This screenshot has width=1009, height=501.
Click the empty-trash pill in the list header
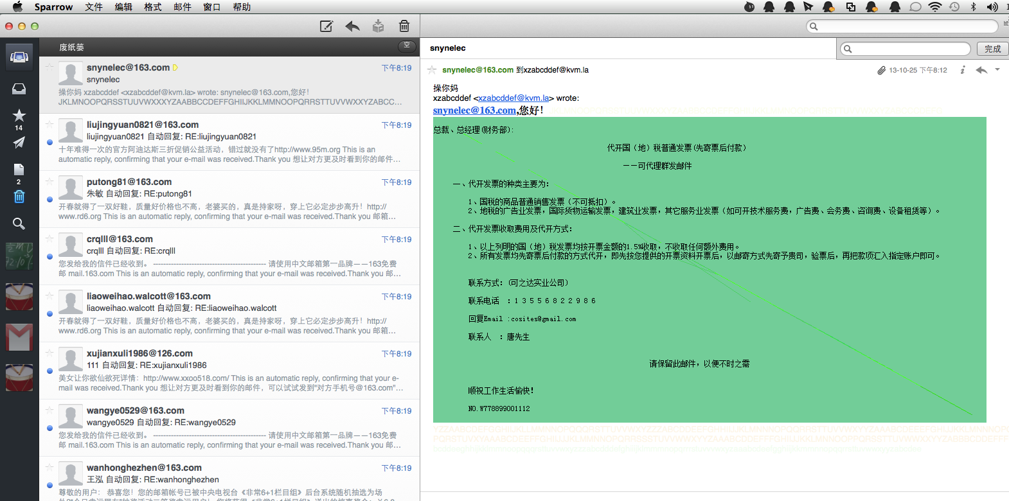point(406,46)
